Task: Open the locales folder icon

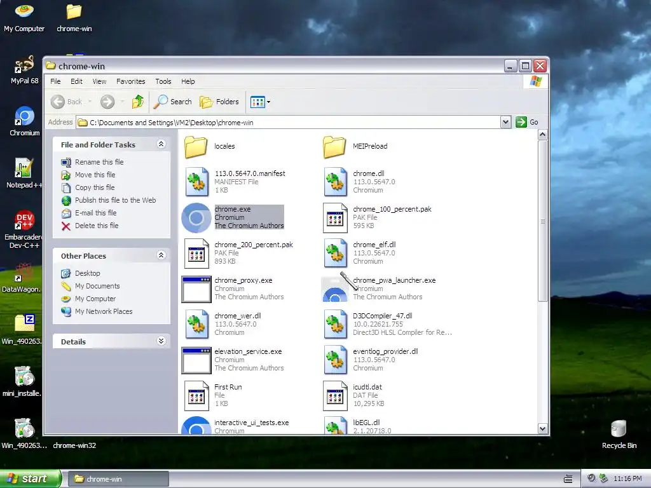Action: (196, 147)
